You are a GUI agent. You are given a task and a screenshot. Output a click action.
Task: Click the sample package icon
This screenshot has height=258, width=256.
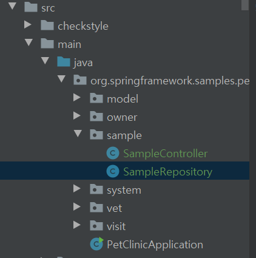[96, 135]
